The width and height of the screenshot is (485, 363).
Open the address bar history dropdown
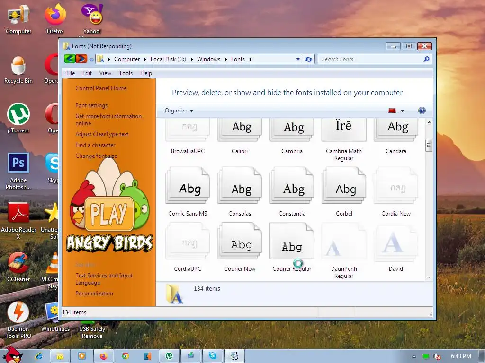click(x=298, y=59)
